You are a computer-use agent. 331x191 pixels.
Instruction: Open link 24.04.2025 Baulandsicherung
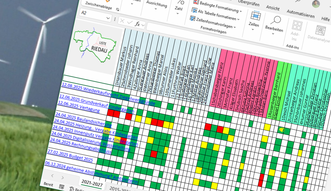[x=83, y=119]
